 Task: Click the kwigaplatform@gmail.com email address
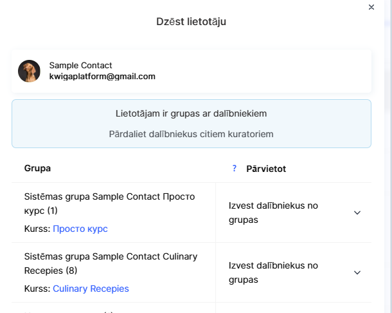[102, 76]
